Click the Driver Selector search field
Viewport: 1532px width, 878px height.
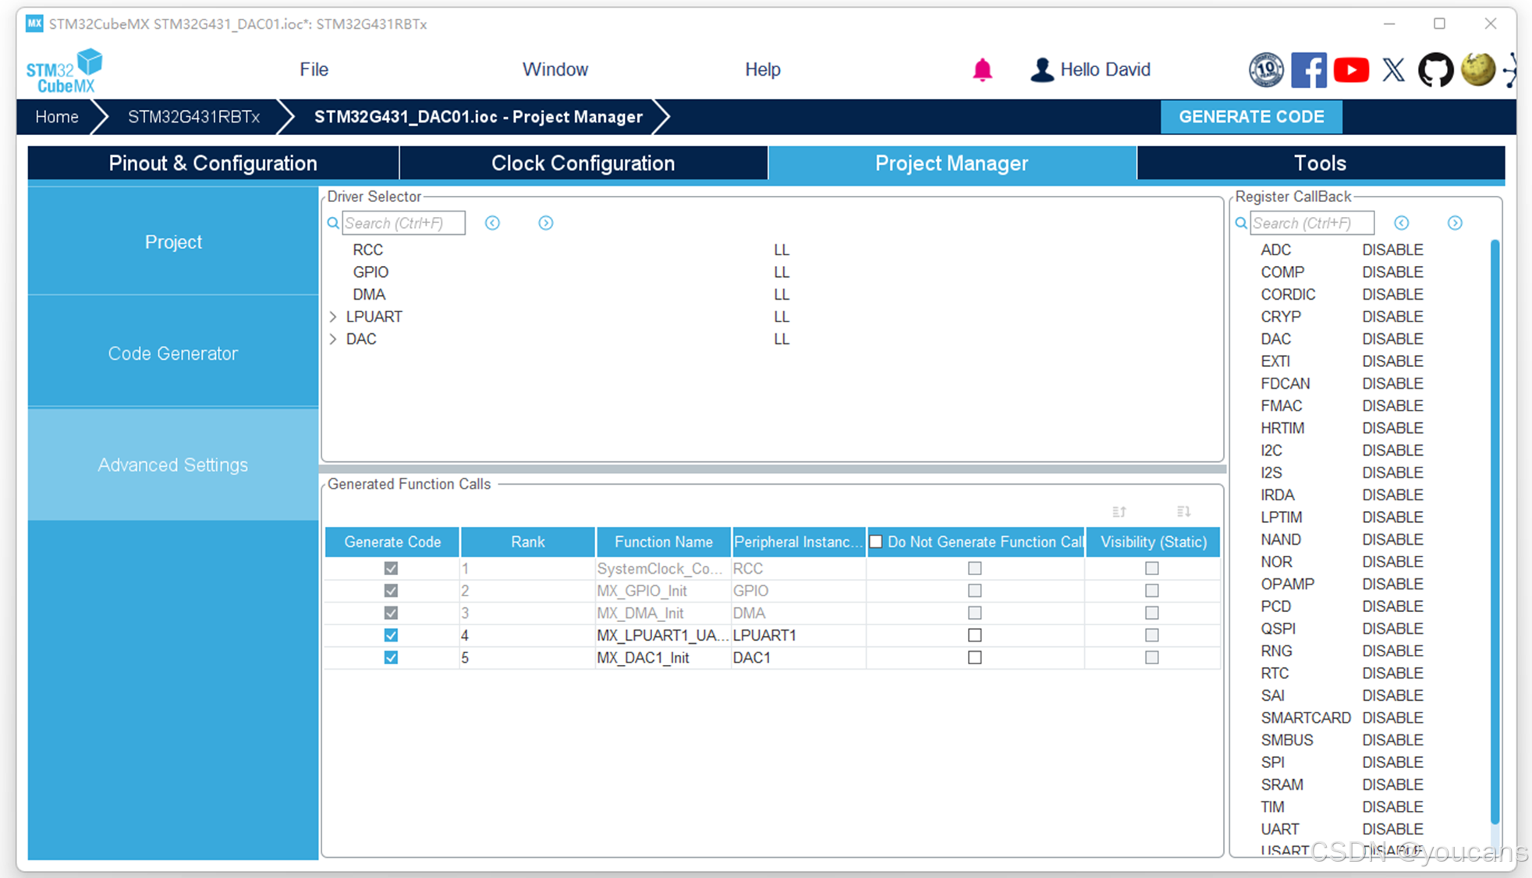point(403,223)
